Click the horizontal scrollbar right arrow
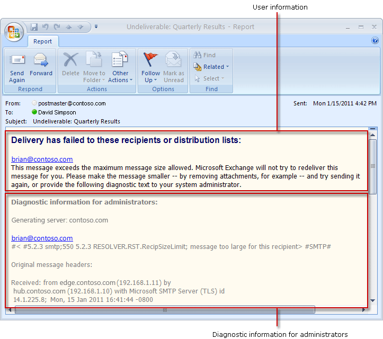 [x=363, y=310]
